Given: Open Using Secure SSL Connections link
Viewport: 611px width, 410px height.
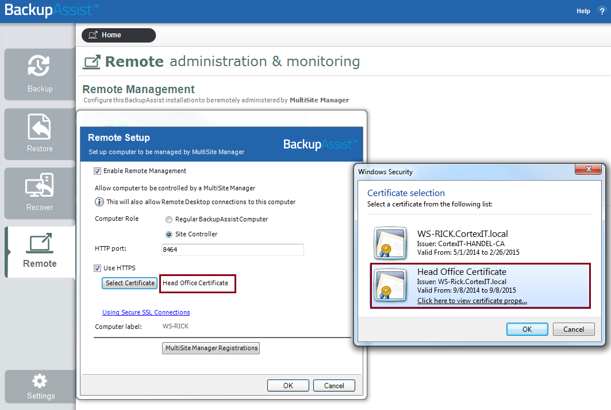Looking at the screenshot, I should (146, 313).
